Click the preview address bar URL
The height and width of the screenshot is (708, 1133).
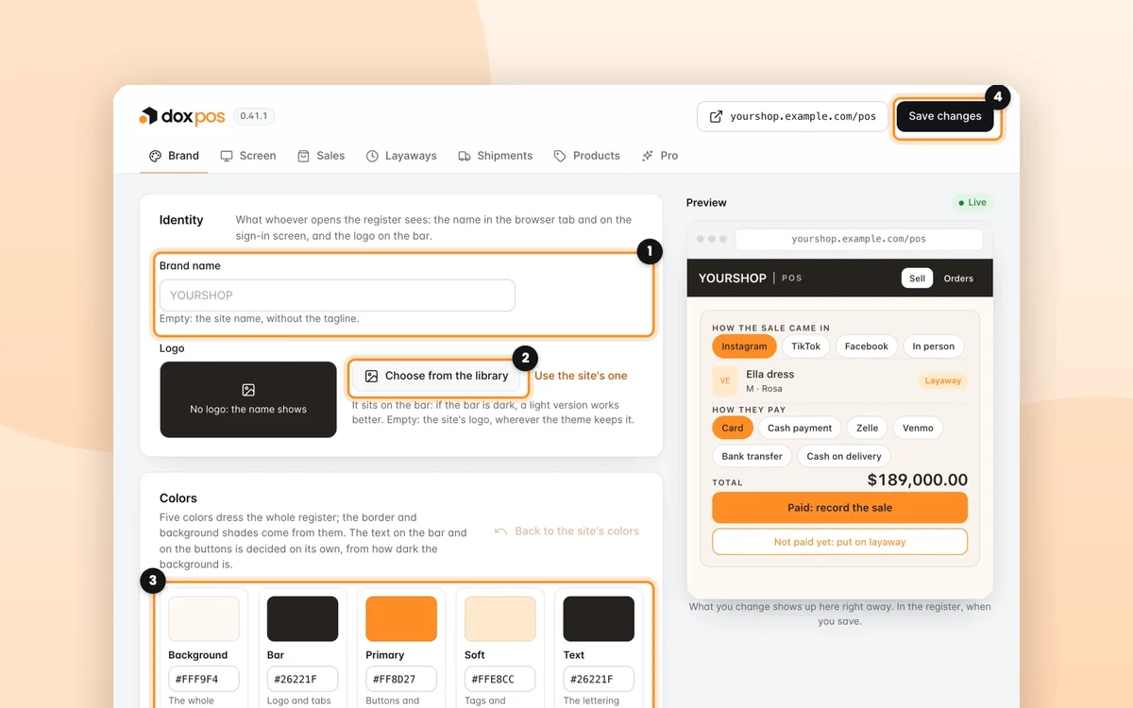859,240
